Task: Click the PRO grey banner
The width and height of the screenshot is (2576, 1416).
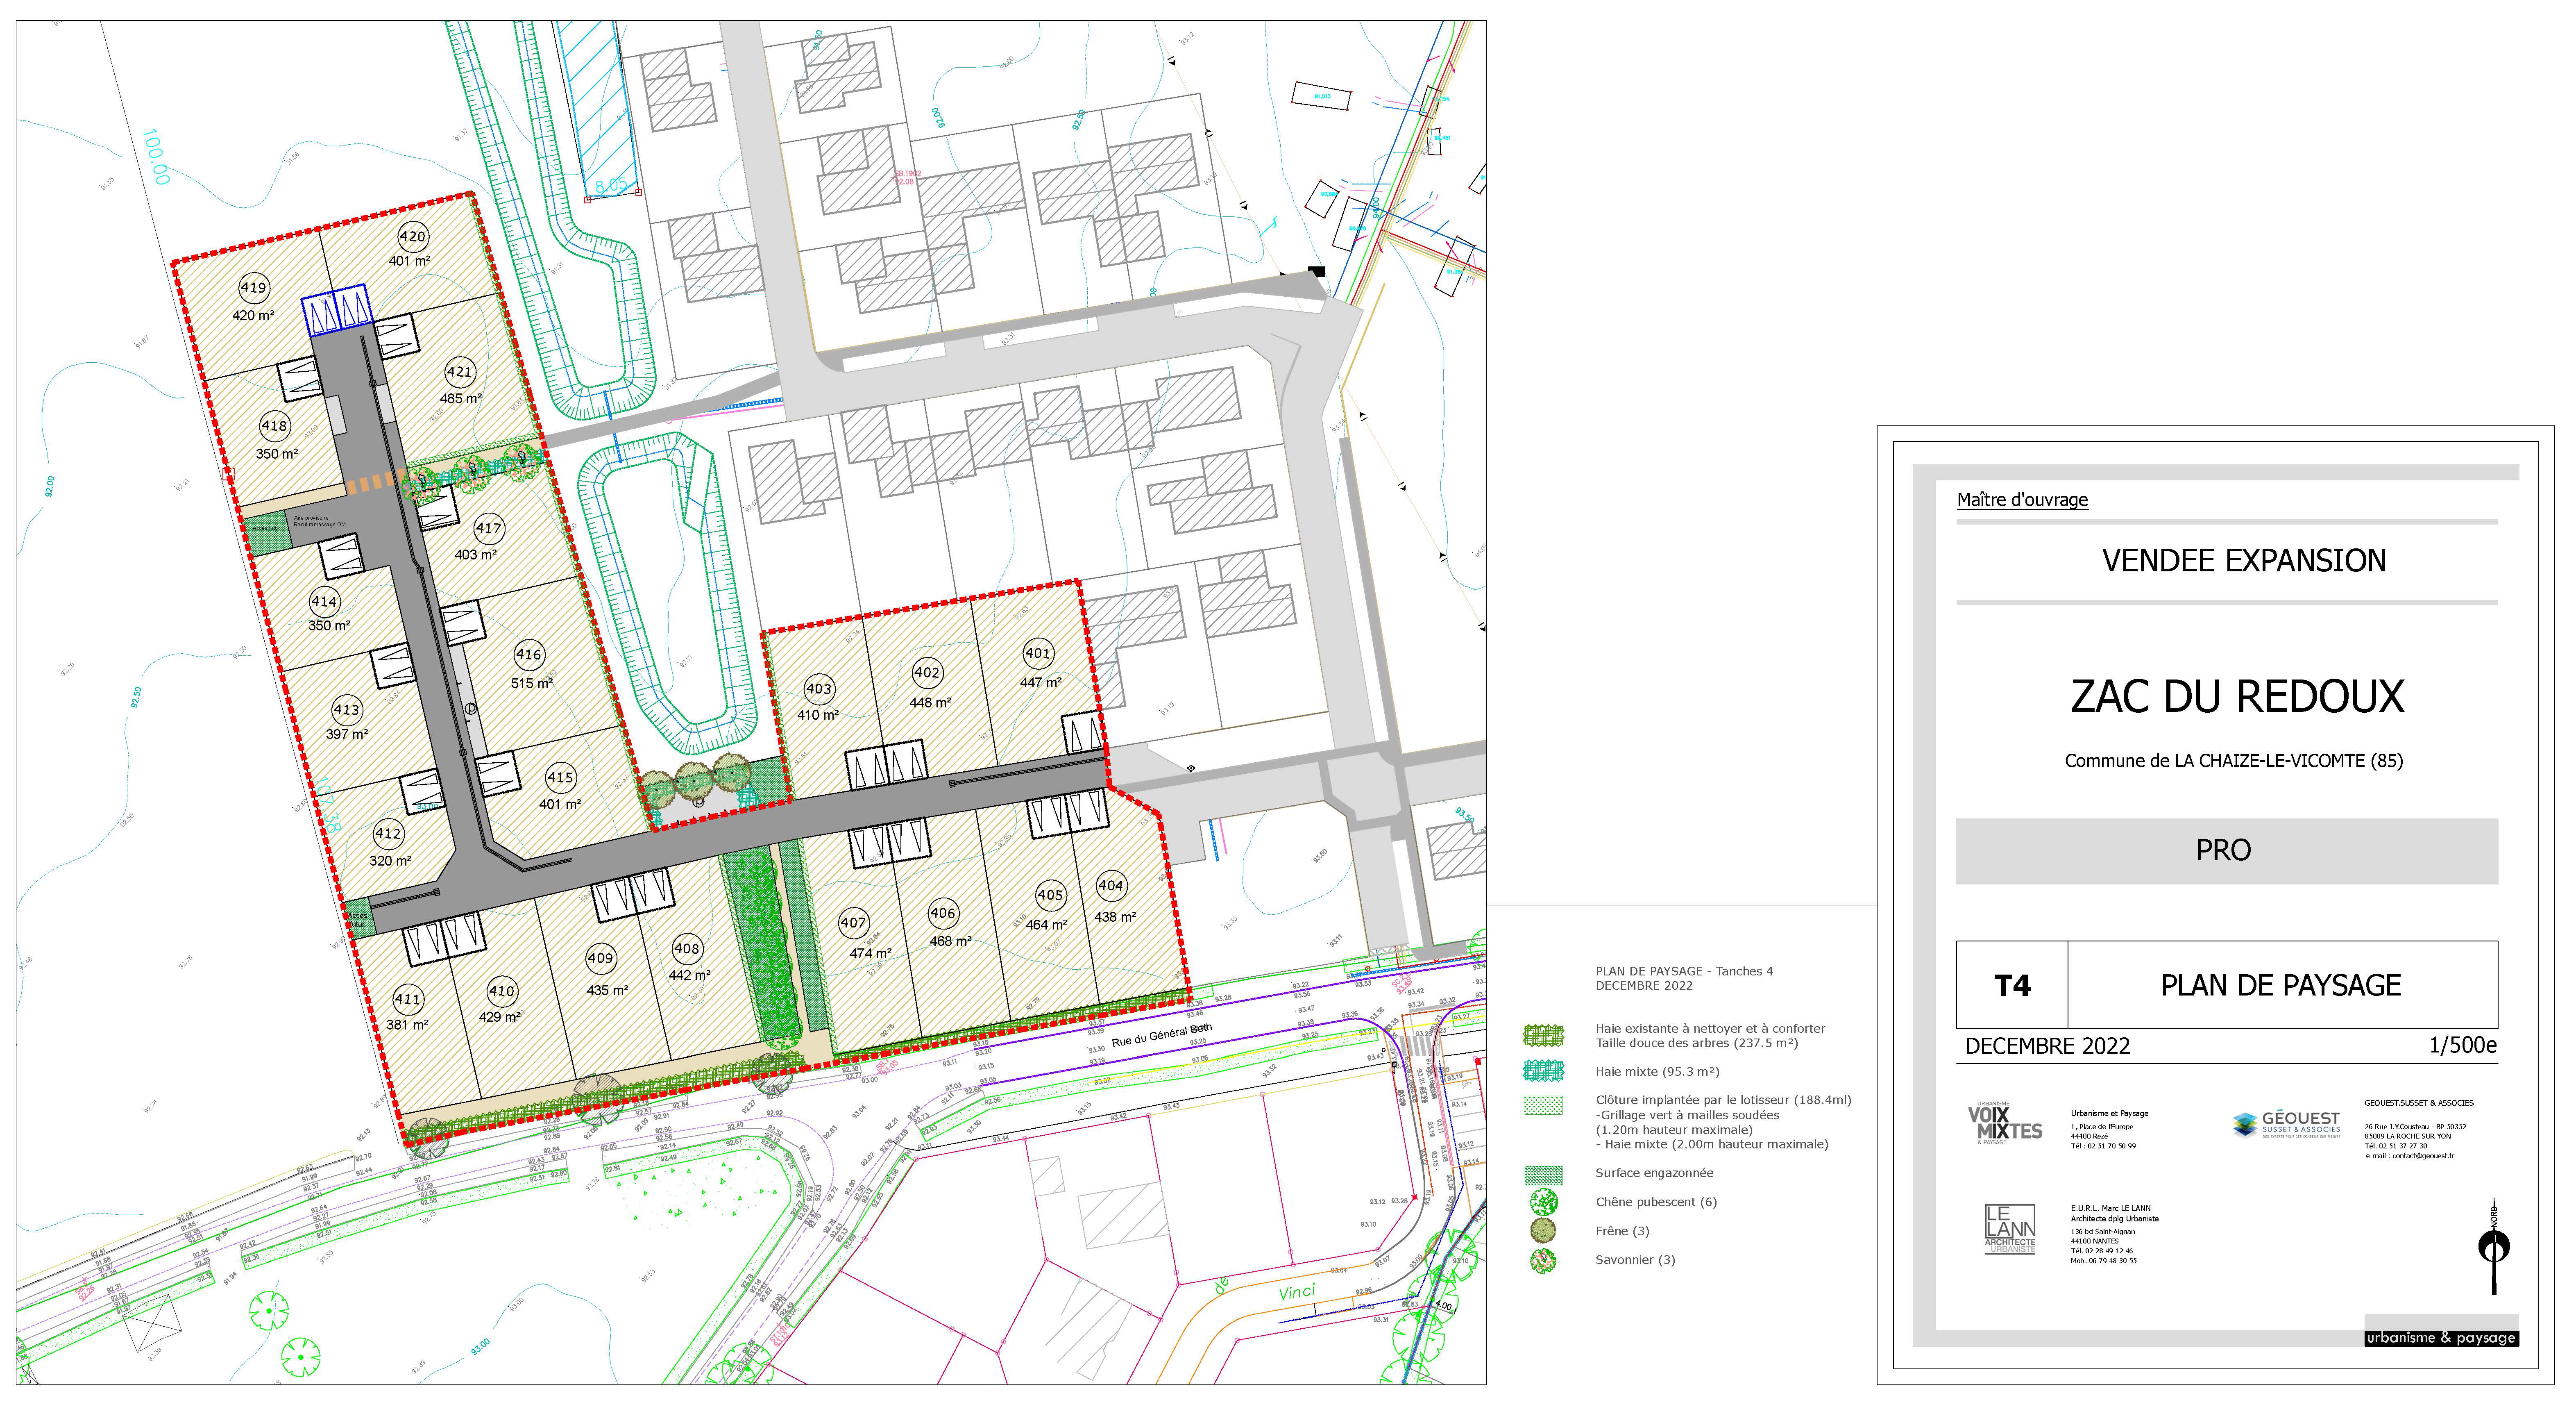Action: tap(2226, 850)
